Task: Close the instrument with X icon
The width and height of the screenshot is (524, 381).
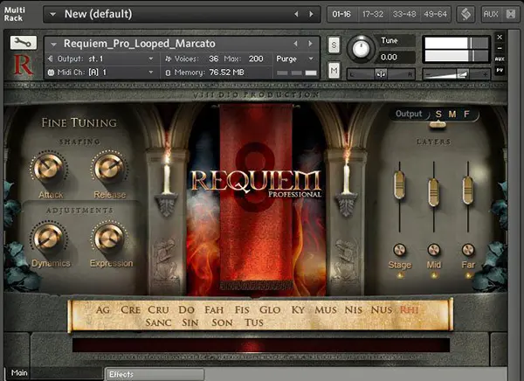Action: pos(500,37)
